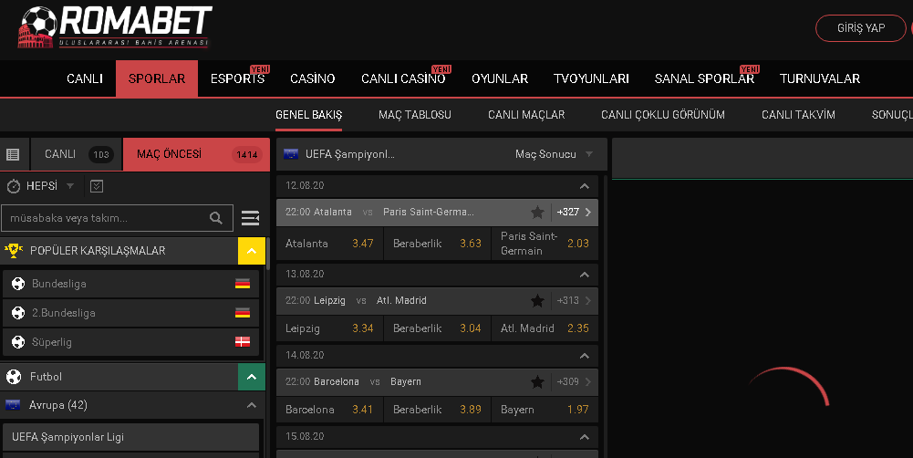Screen dimensions: 913x458
Task: Click the soccer ball icon beside Bundesliga
Action: tap(18, 284)
